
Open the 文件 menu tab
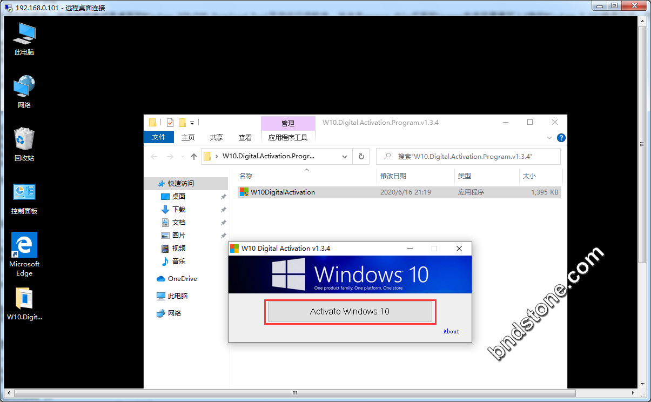pos(159,137)
